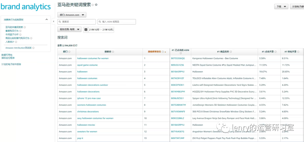Click ASIN link B0973R7JMP
The image size is (304, 142).
pos(178,138)
